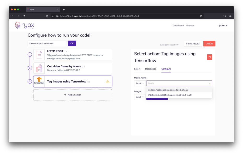Open the Model name input type dropdown
This screenshot has height=154, width=243.
[140, 84]
